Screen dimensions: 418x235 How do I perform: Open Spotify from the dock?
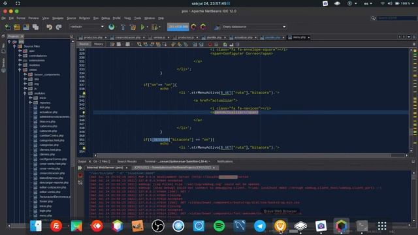click(219, 226)
